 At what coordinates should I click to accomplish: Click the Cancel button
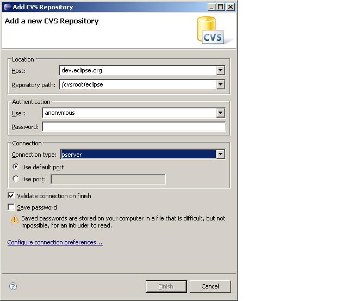[x=210, y=286]
